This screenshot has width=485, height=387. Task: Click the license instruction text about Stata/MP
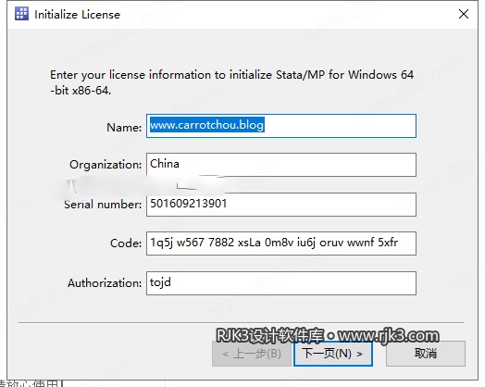[231, 82]
